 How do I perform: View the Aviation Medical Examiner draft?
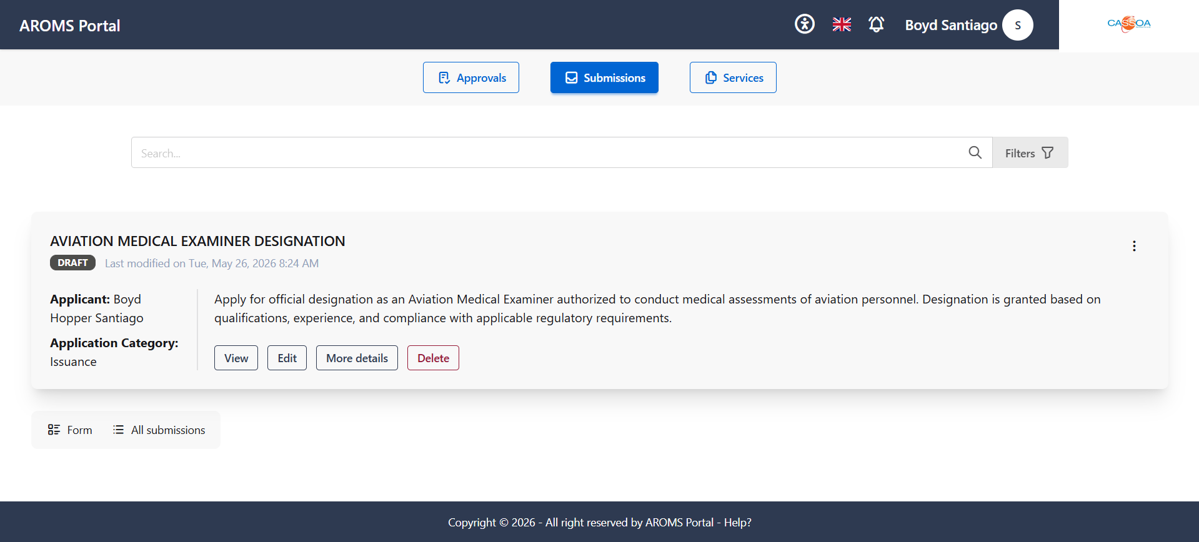point(236,358)
